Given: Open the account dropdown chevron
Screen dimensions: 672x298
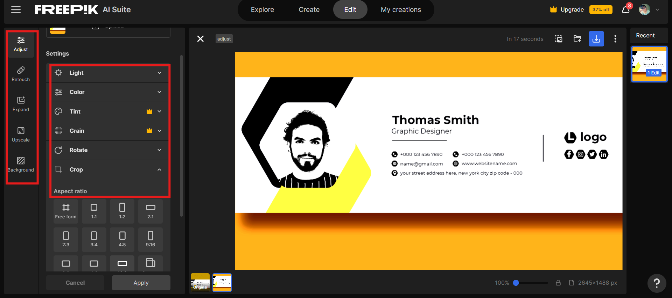Looking at the screenshot, I should pos(658,10).
